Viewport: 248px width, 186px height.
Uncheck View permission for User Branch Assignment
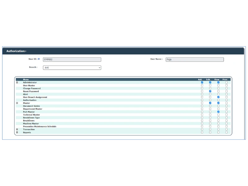(x=218, y=97)
